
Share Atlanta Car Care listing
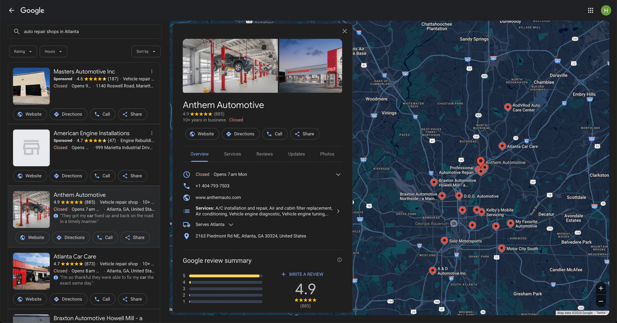132,299
